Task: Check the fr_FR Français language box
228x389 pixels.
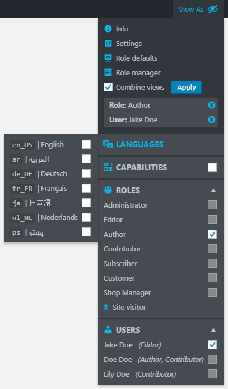Action: [x=86, y=188]
